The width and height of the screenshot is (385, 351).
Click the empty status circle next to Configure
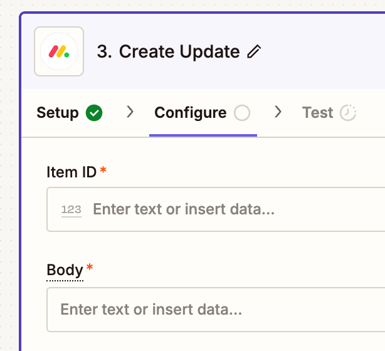[242, 113]
